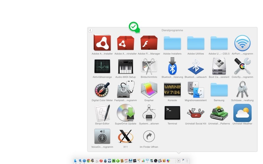Open Konsole app
The image size is (263, 164).
172,90
